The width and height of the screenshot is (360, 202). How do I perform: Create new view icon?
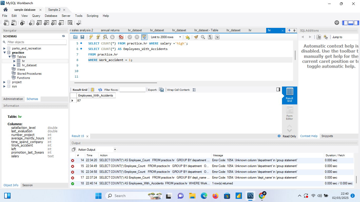pyautogui.click(x=46, y=23)
